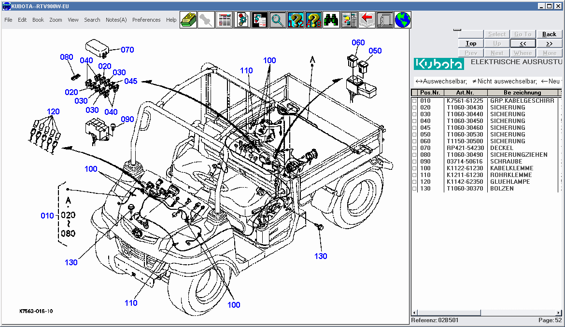Open the Book menu
The image size is (565, 327).
point(38,20)
